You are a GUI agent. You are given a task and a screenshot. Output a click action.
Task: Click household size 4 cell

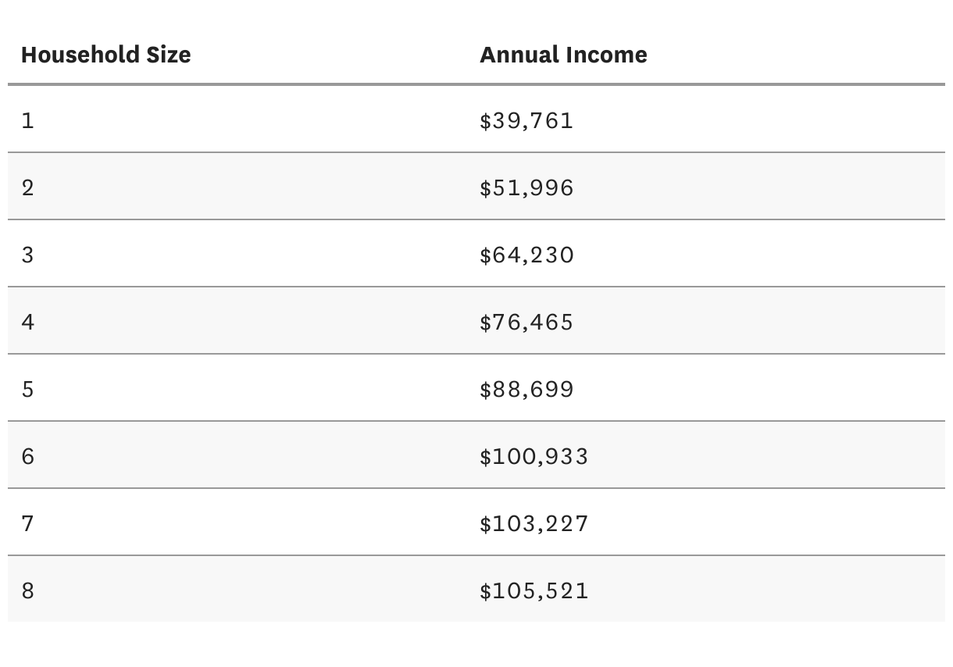pyautogui.click(x=28, y=322)
